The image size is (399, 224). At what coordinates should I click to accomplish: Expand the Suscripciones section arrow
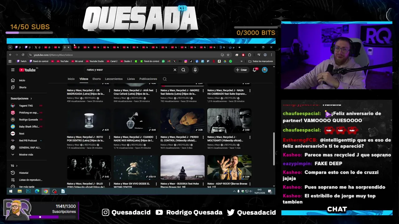point(31,99)
